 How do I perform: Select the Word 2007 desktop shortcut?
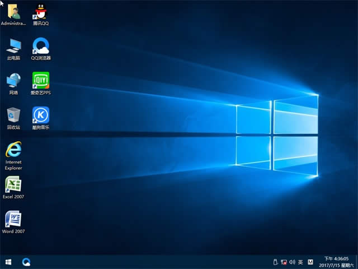point(13,220)
